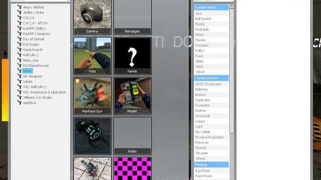Screen dimensions: 321x180
Task: Pick the Precision tool
Action: click(211, 45)
